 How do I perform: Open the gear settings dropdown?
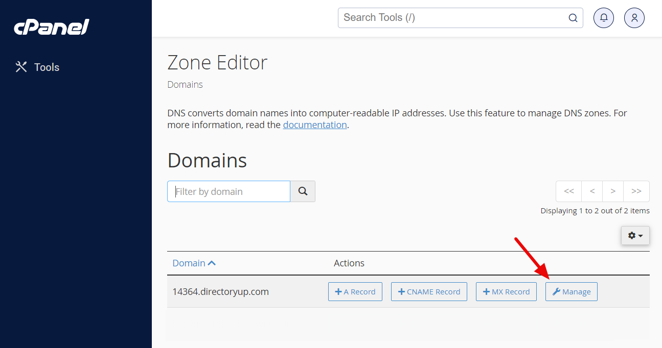pos(635,235)
